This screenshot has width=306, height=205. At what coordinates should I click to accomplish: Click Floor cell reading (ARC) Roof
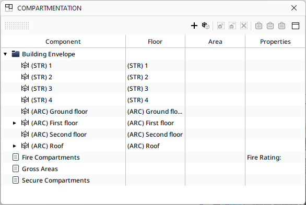click(x=155, y=146)
